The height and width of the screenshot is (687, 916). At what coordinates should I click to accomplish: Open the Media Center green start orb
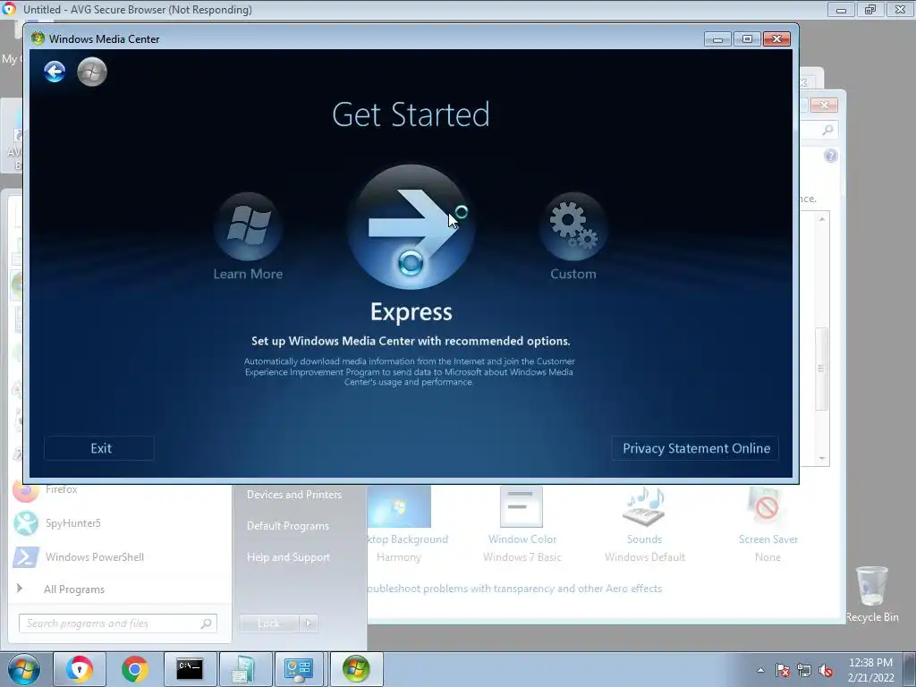pyautogui.click(x=92, y=72)
